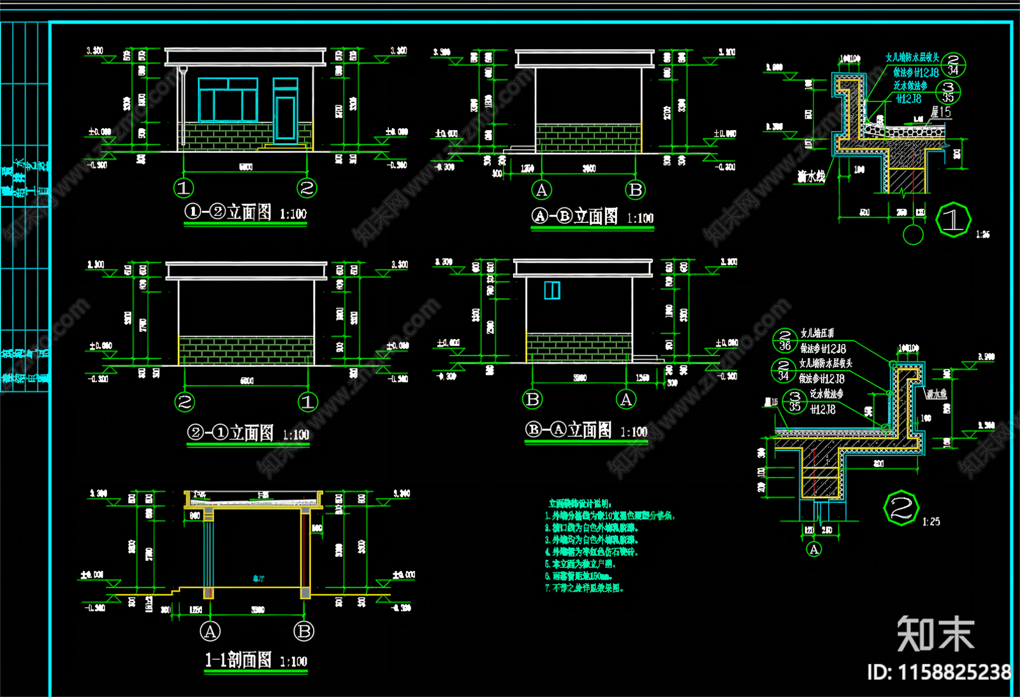Click the 1:100 scale of ①-②立面图
The height and width of the screenshot is (697, 1020).
pos(293,214)
